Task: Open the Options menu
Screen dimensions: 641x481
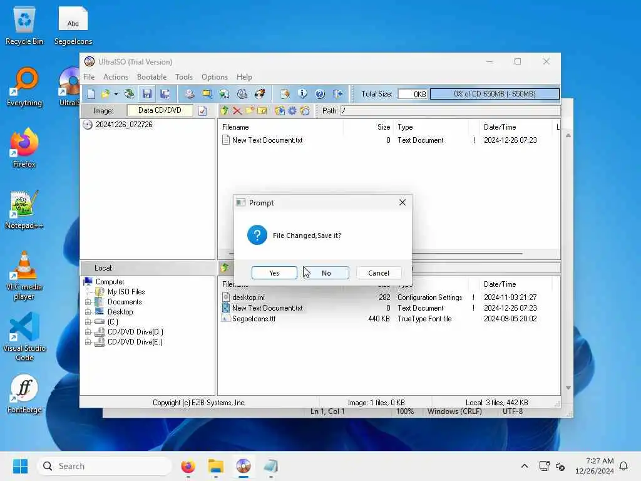Action: 215,77
